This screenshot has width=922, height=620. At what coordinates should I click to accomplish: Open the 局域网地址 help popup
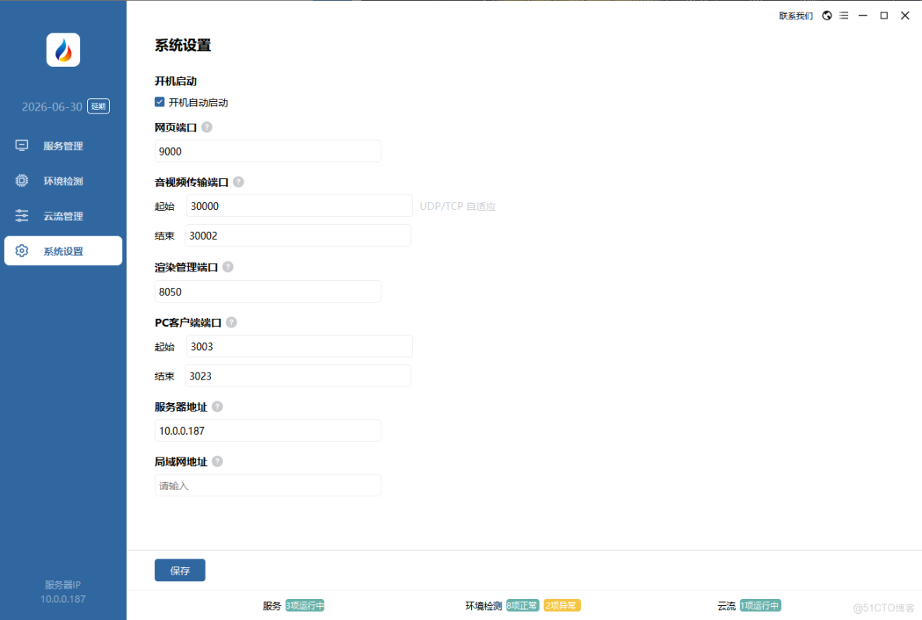point(217,461)
